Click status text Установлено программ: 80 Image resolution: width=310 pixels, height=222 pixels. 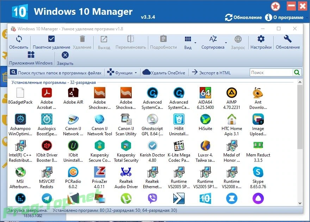(115, 210)
